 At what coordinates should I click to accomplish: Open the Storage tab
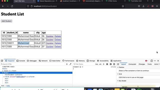coord(91,61)
